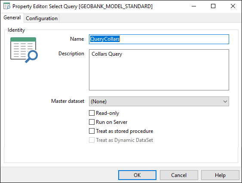Maximize the Property Editor window
Screen dimensions: 242x183
[213, 6]
